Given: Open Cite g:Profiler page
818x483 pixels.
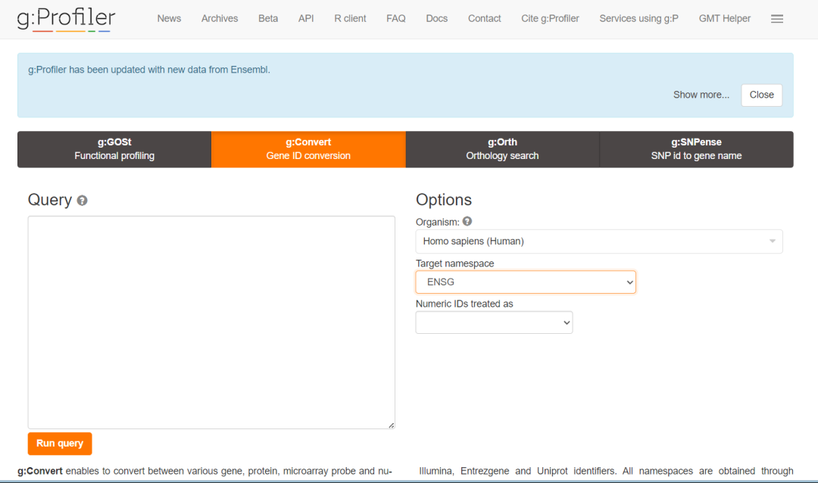Looking at the screenshot, I should [x=550, y=19].
